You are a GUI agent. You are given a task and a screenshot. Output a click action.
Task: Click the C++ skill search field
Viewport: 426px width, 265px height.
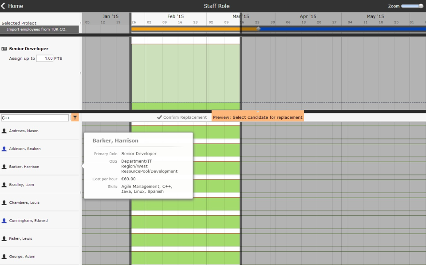[x=35, y=117]
